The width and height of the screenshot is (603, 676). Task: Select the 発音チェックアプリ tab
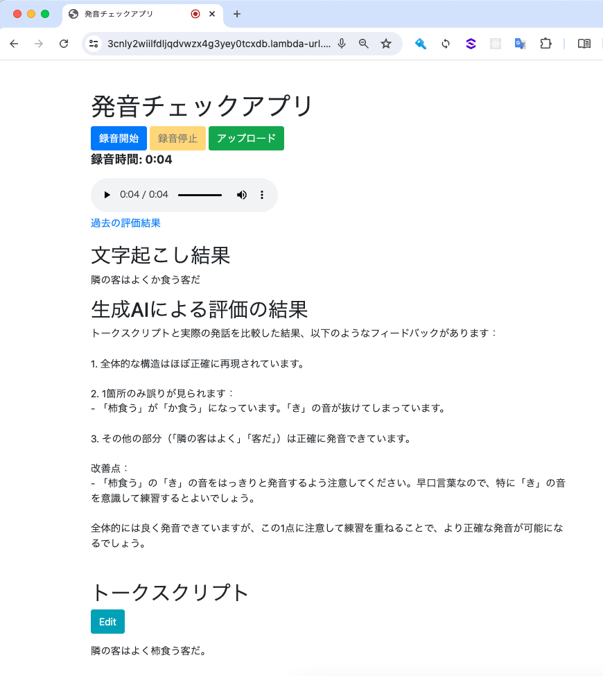click(142, 15)
